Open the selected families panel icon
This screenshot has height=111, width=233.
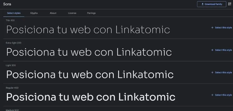(x=230, y=4)
